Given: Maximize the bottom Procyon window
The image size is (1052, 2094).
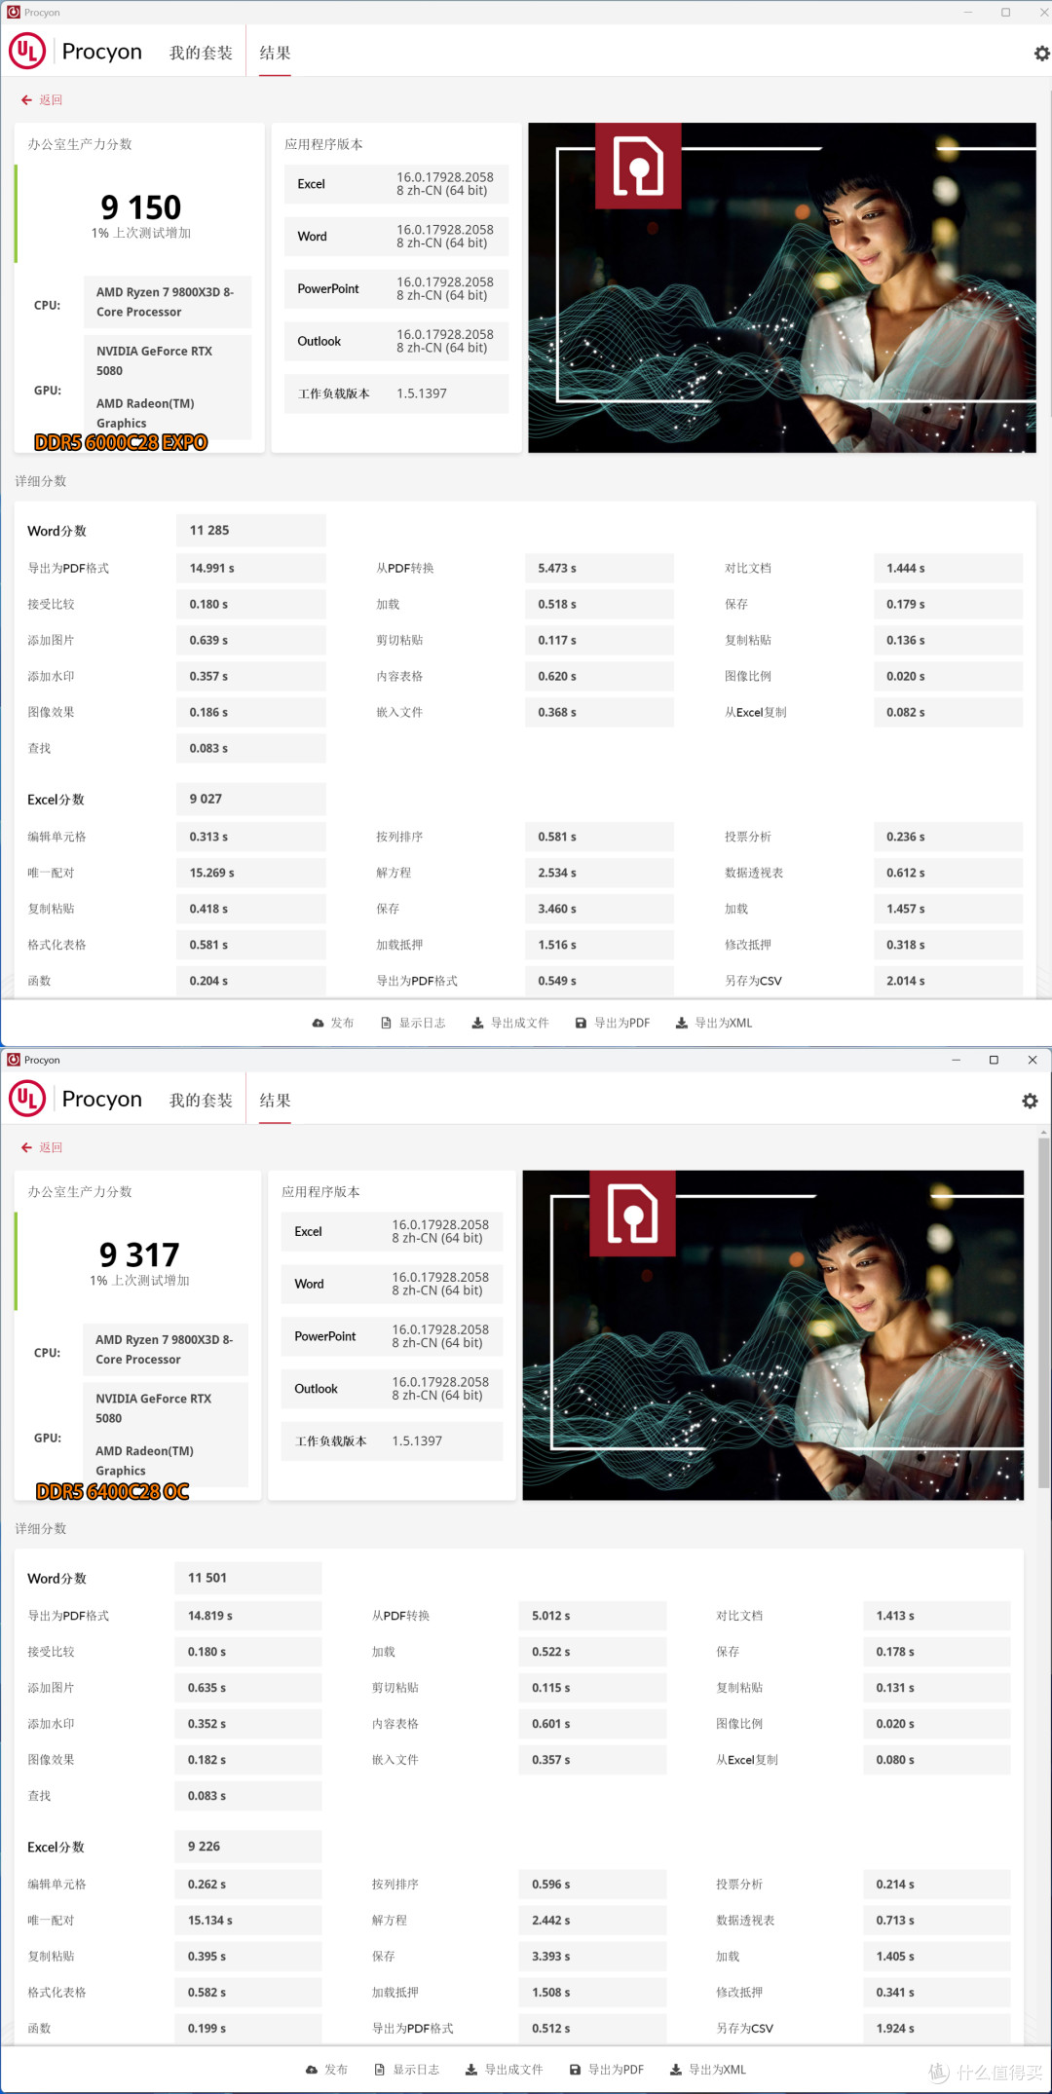Looking at the screenshot, I should coord(994,1060).
